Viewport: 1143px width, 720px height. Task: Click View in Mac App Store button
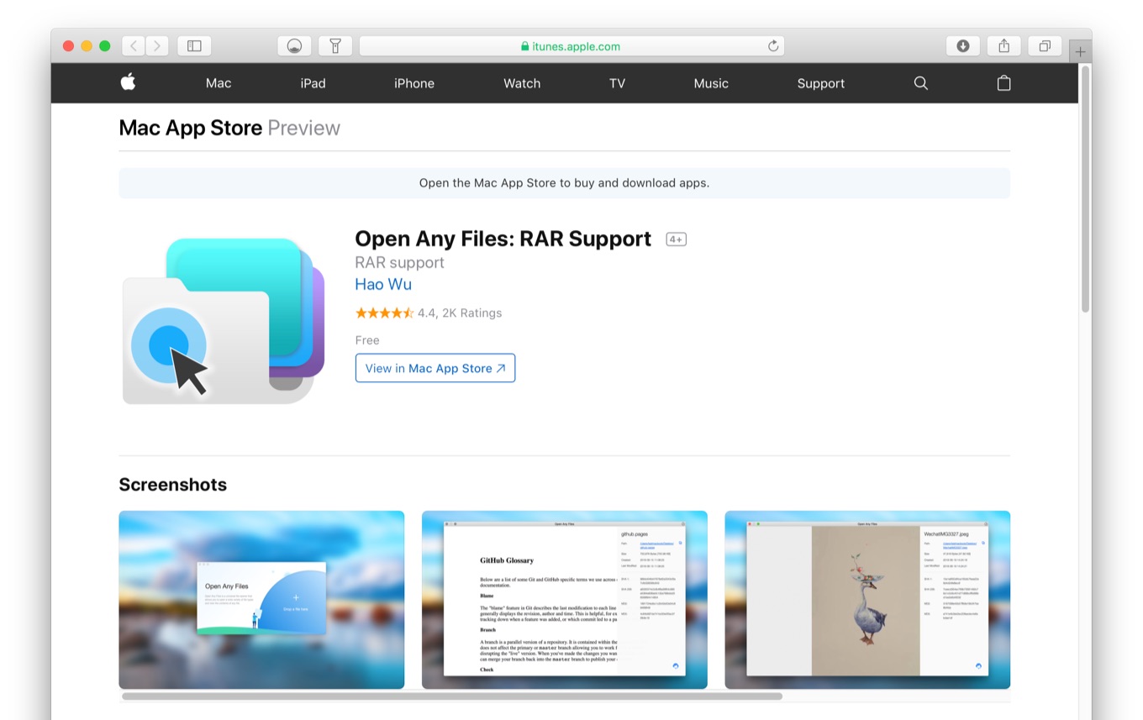[435, 368]
